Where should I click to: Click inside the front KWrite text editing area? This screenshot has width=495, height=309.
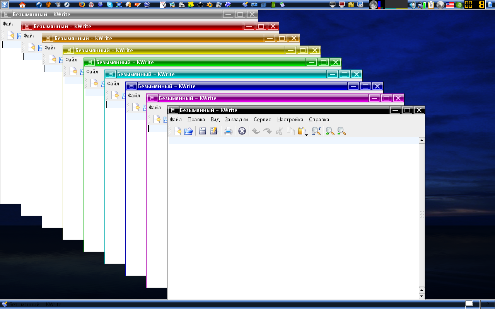pyautogui.click(x=294, y=218)
